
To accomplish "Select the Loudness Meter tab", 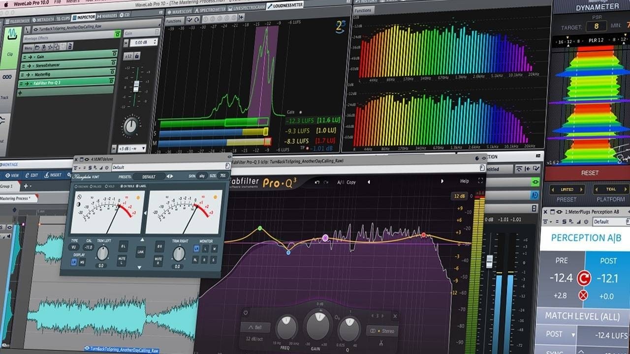I will pos(285,5).
